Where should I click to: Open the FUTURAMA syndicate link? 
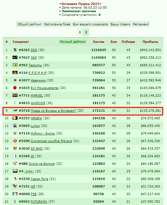(39, 202)
